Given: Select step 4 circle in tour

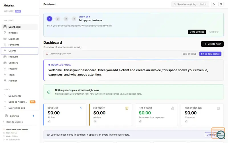Looking at the screenshot, I should pyautogui.click(x=74, y=19).
